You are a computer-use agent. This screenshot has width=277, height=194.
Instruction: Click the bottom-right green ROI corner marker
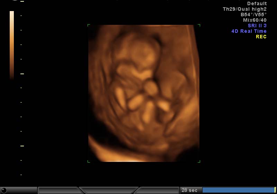199,161
